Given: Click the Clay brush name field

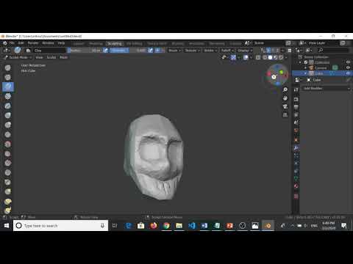Looking at the screenshot, I should 49,51.
